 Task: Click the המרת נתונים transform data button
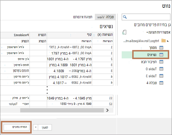(x=16, y=127)
